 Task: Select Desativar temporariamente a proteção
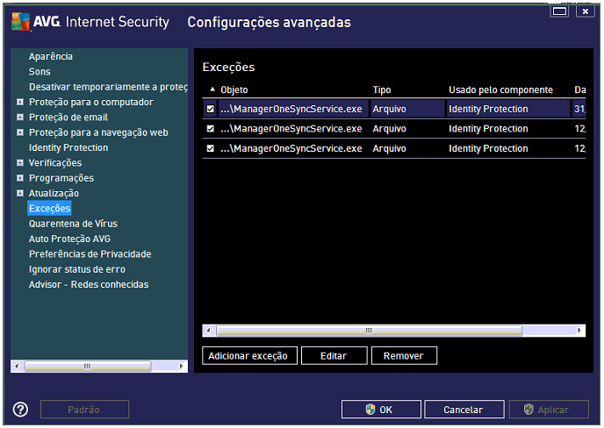click(x=108, y=87)
